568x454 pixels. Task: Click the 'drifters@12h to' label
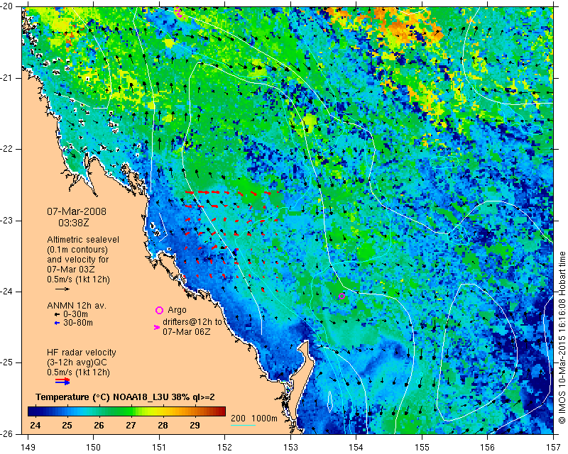(x=192, y=321)
